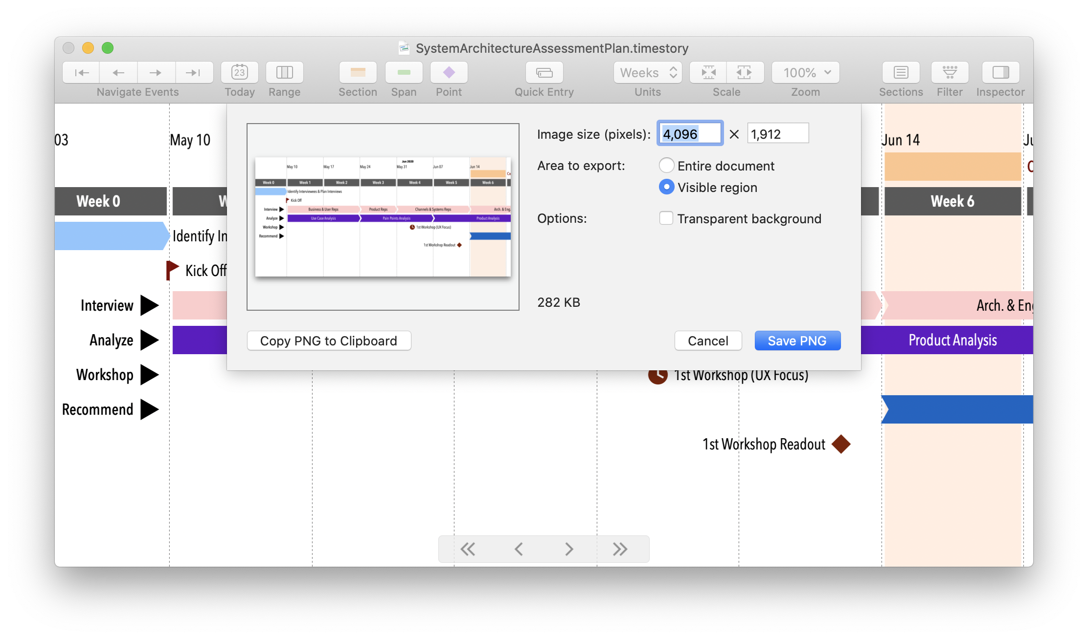Select the Visible region export option
Screen dimensions: 1088x639
click(x=666, y=187)
